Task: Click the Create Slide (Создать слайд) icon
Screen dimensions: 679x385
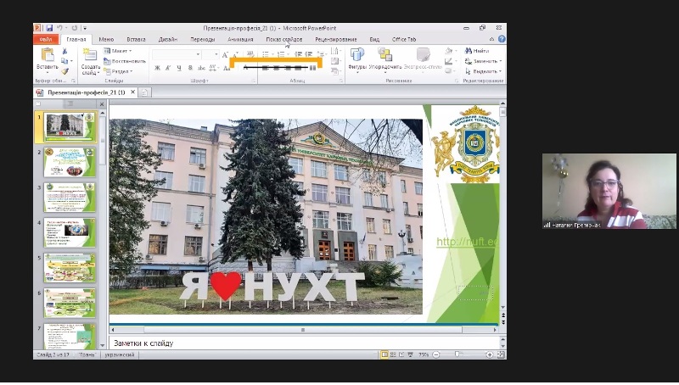Action: (90, 56)
